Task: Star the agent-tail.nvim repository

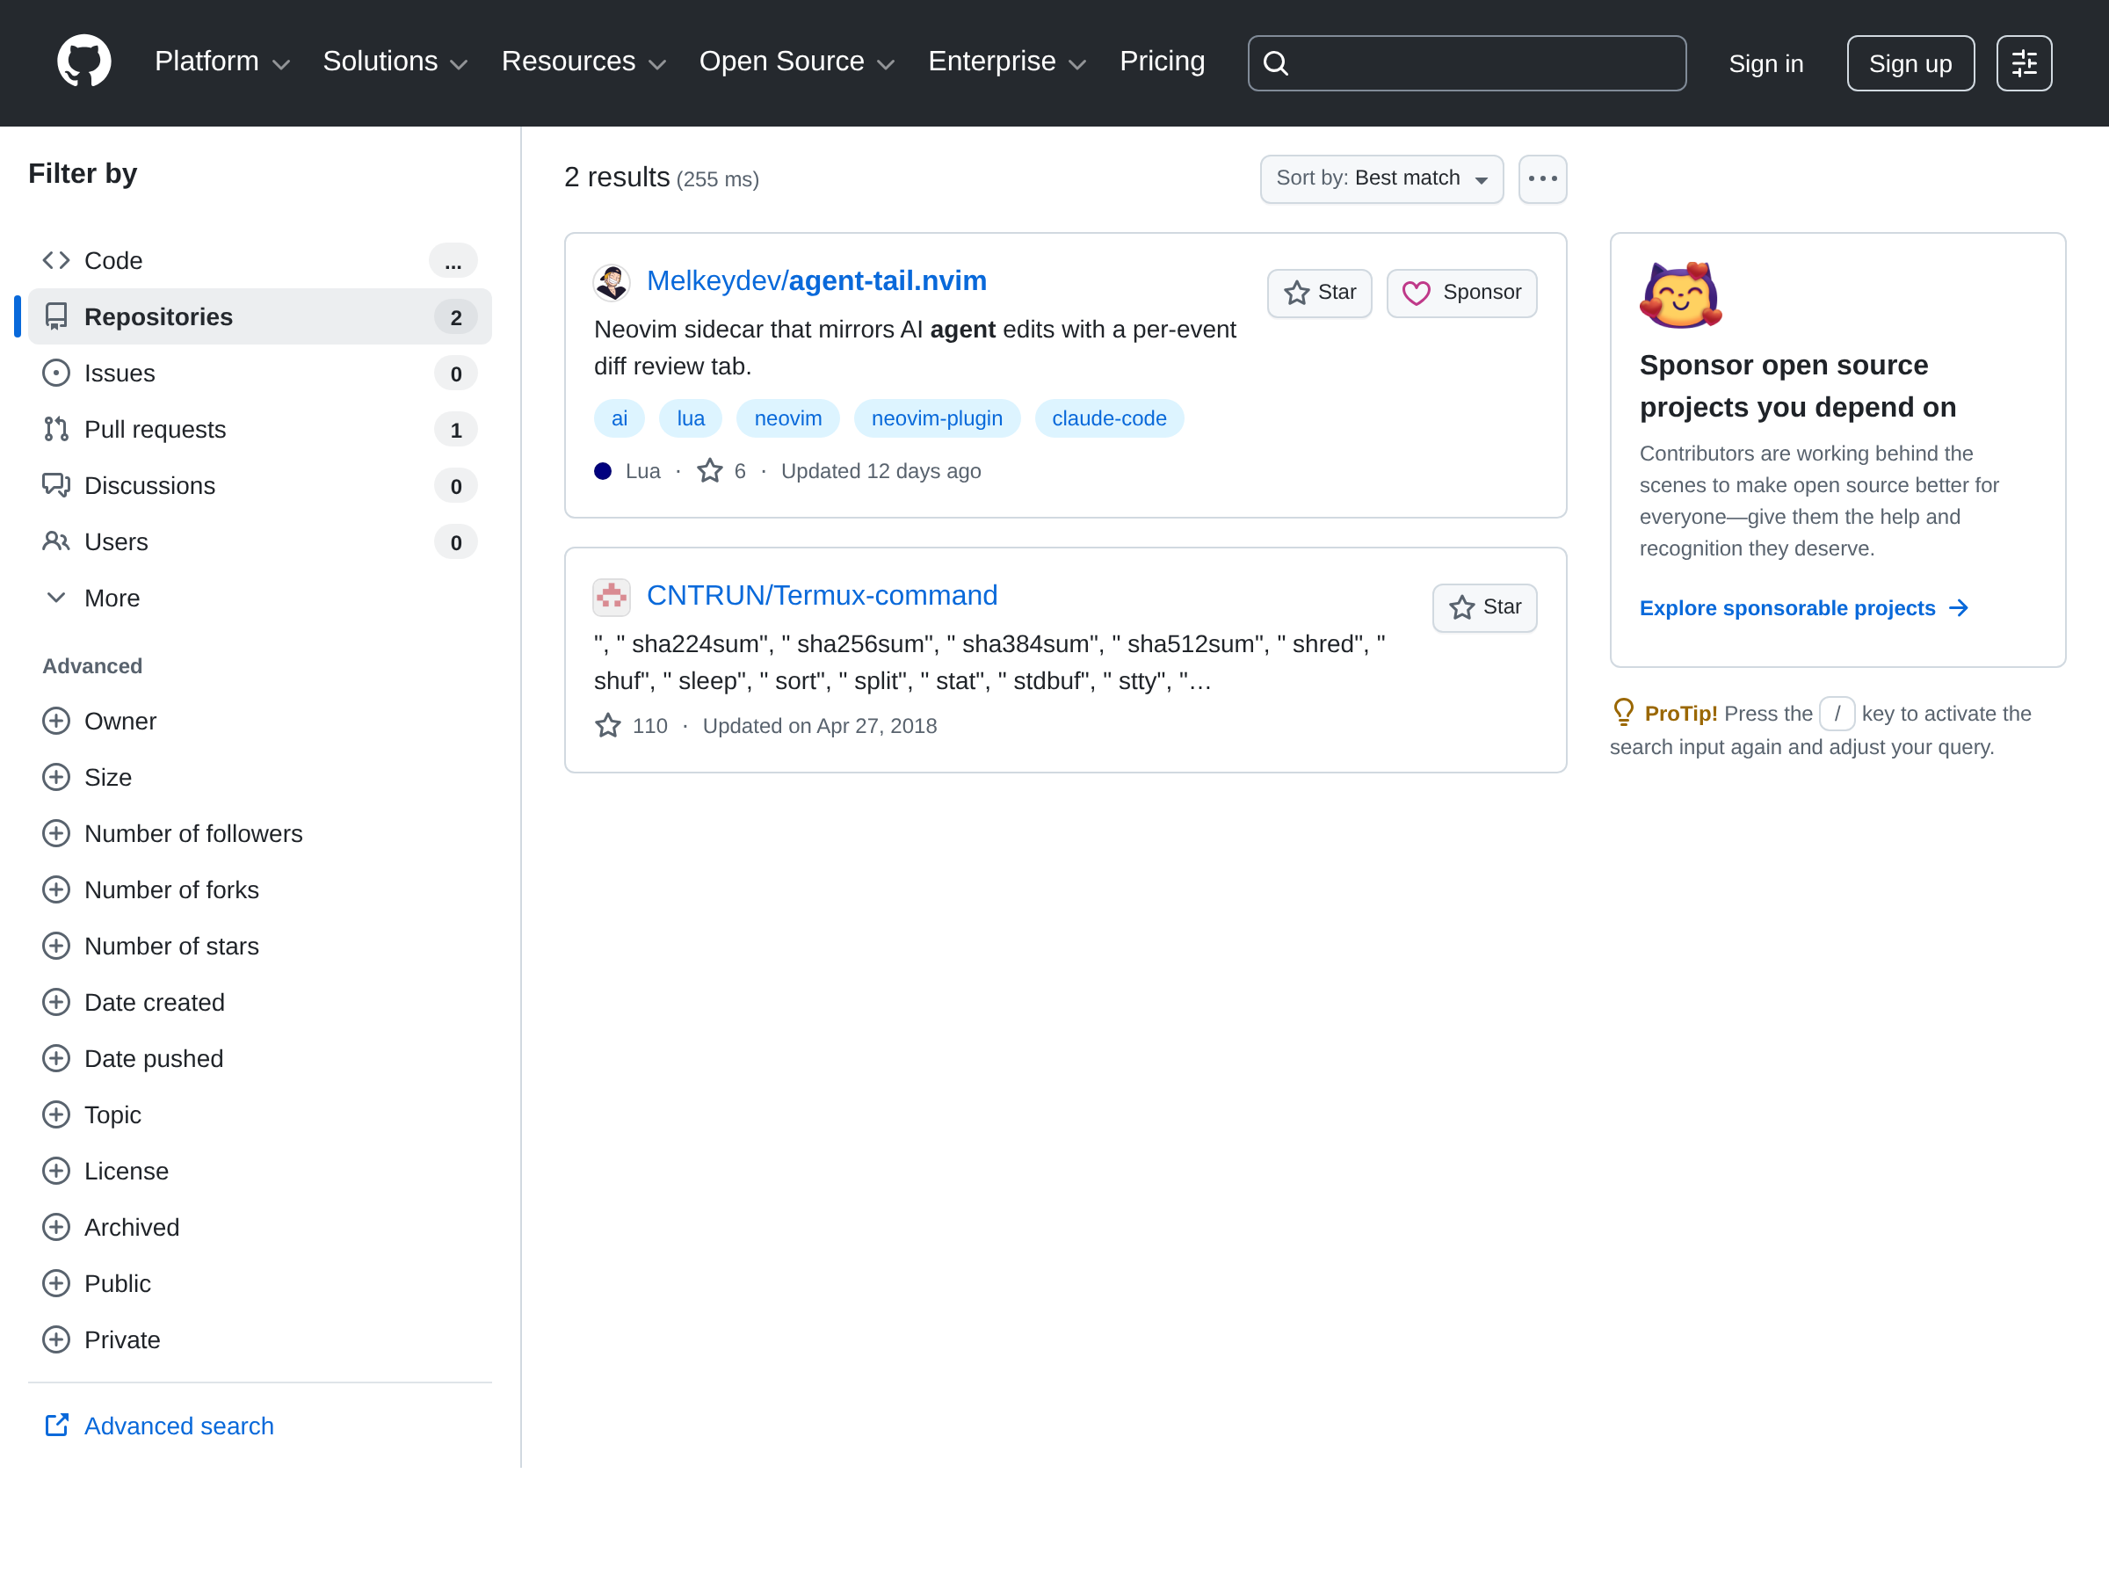Action: coord(1319,293)
